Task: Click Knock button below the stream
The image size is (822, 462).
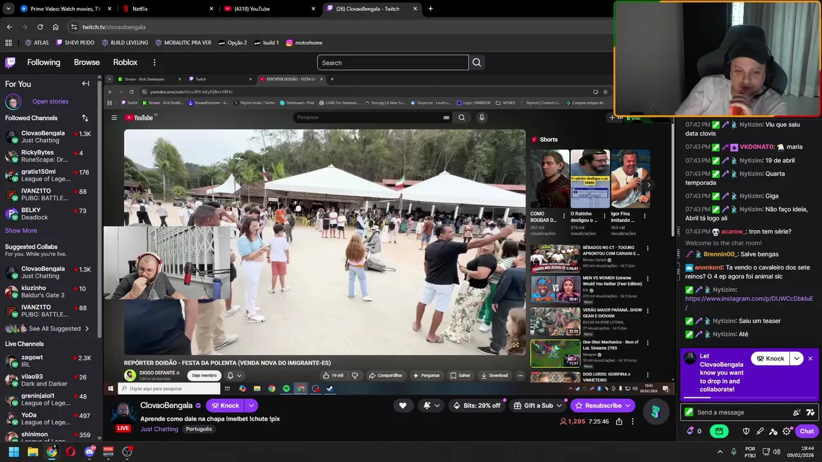Action: (x=225, y=405)
